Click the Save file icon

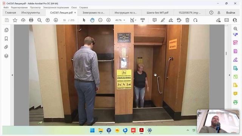7,20
